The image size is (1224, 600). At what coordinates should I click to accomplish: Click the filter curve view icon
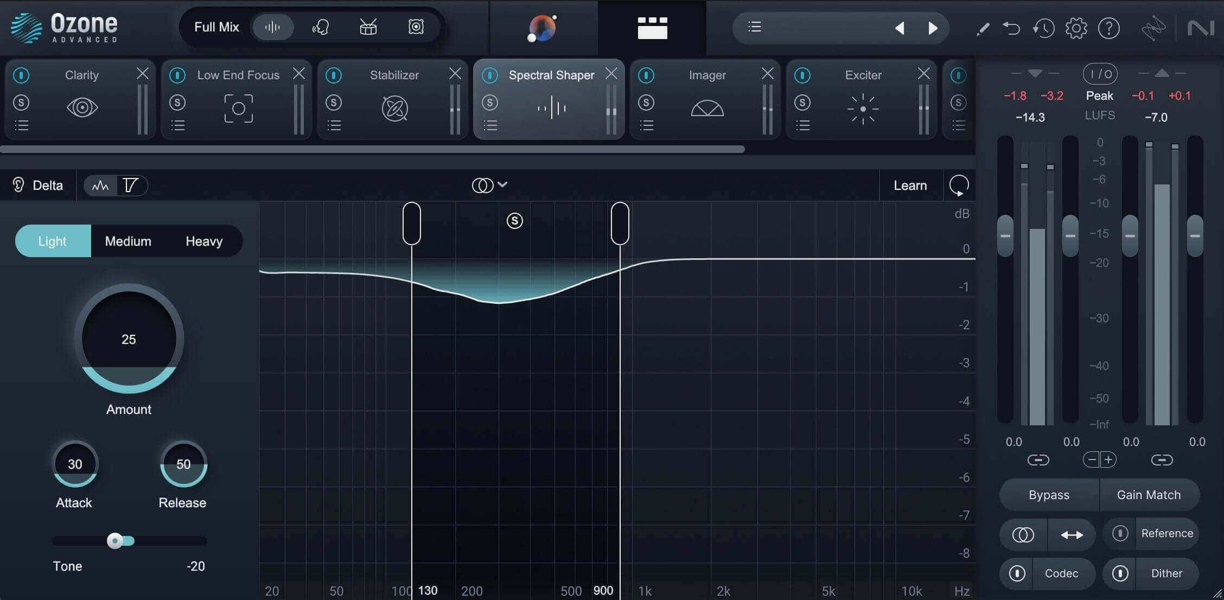131,186
